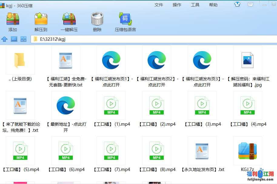
Task: Open the message bubble icon near window controls
Action: [x=250, y=5]
